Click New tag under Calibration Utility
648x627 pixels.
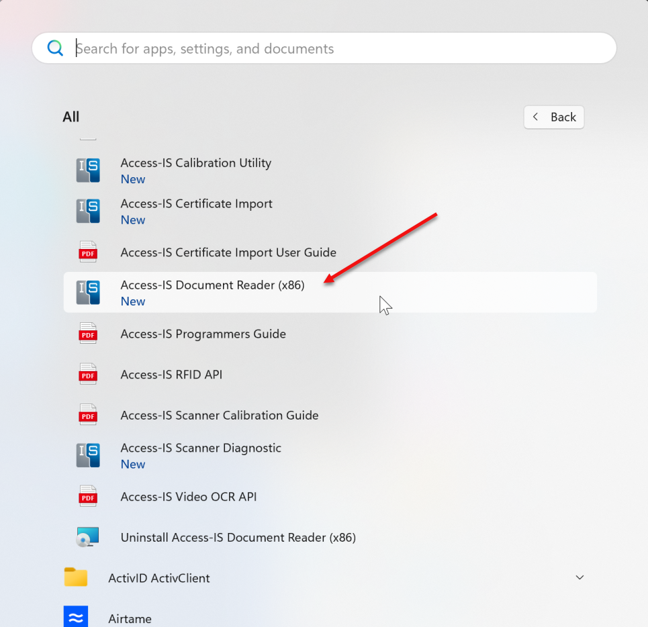click(x=133, y=179)
